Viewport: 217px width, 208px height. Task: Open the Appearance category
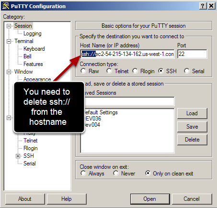pyautogui.click(x=37, y=79)
